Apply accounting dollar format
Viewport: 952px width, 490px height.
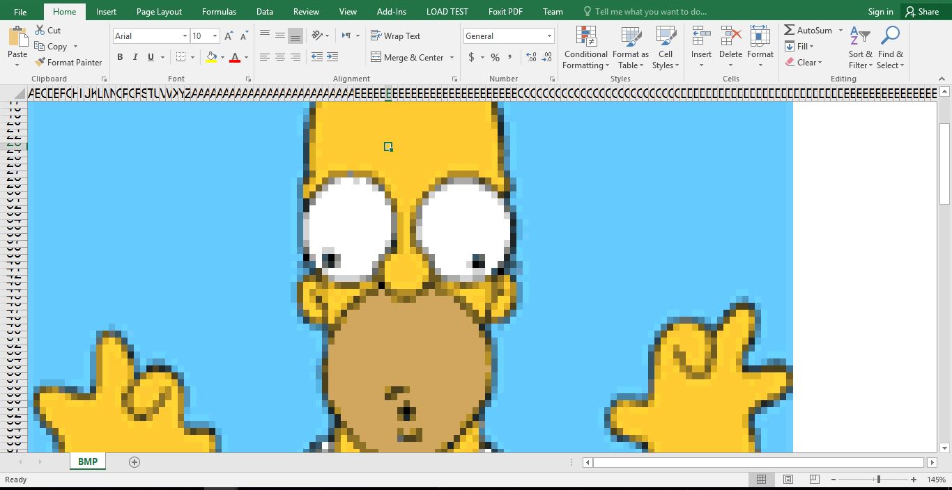point(472,57)
